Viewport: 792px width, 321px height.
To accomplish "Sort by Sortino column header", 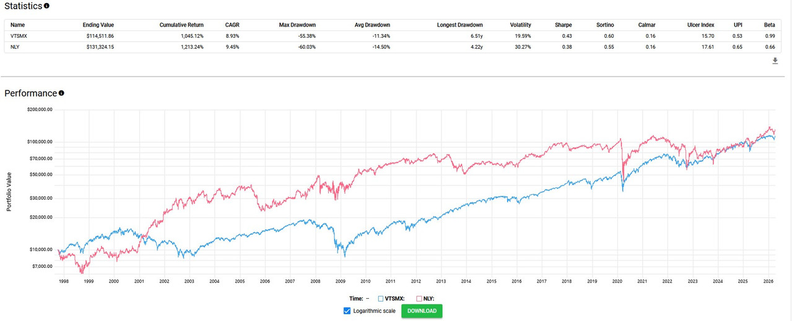I will [x=604, y=25].
